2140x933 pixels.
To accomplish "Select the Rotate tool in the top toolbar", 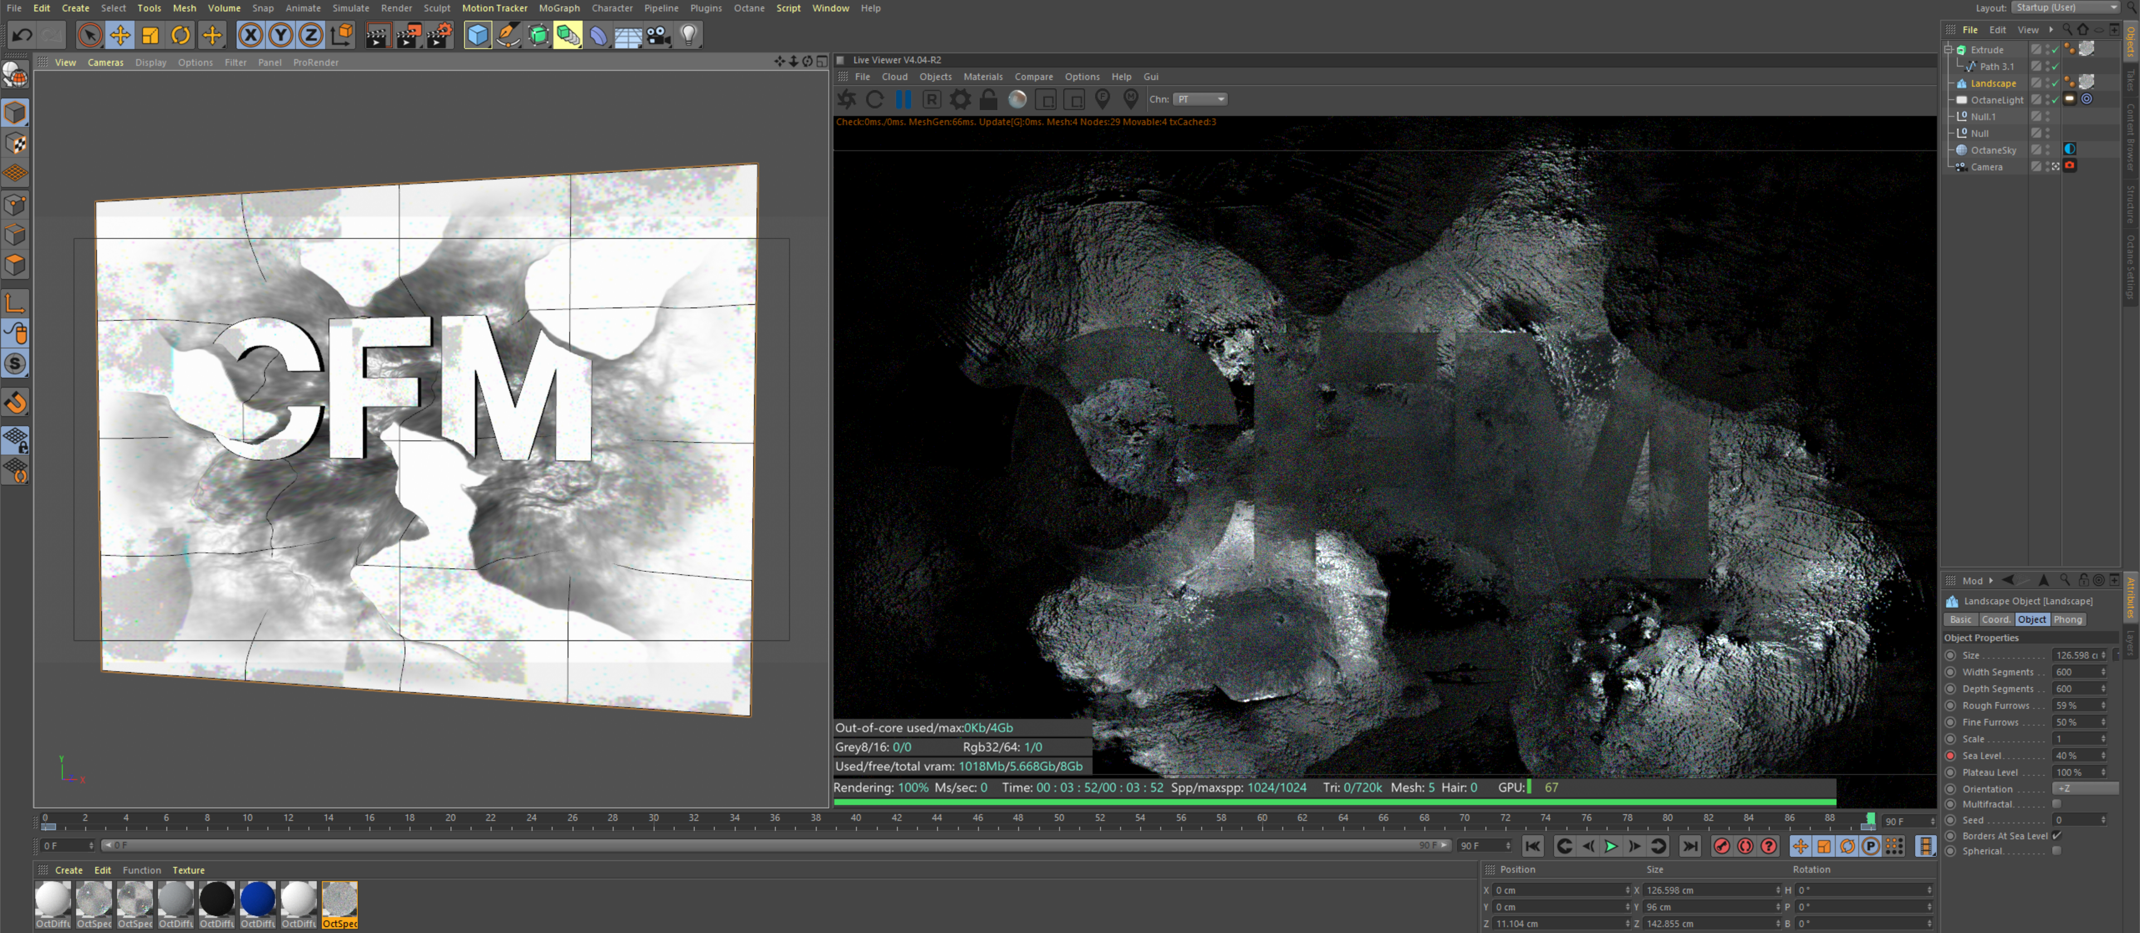I will point(180,35).
